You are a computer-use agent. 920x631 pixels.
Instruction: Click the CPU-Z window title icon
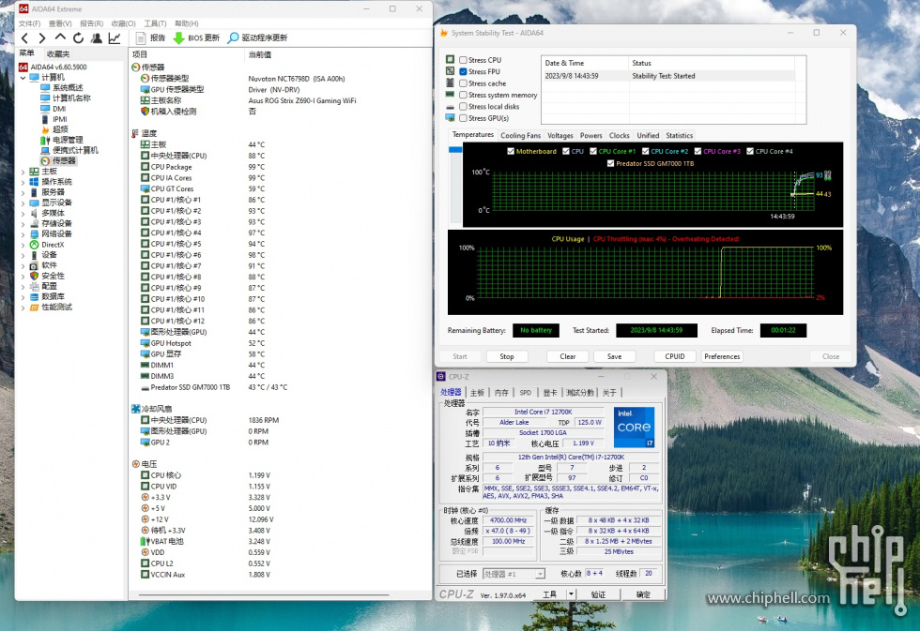[441, 377]
